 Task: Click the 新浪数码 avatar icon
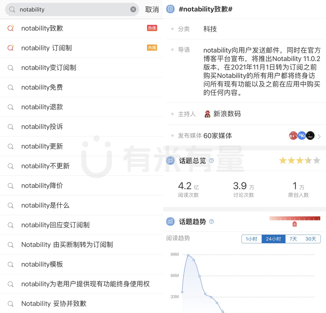207,114
